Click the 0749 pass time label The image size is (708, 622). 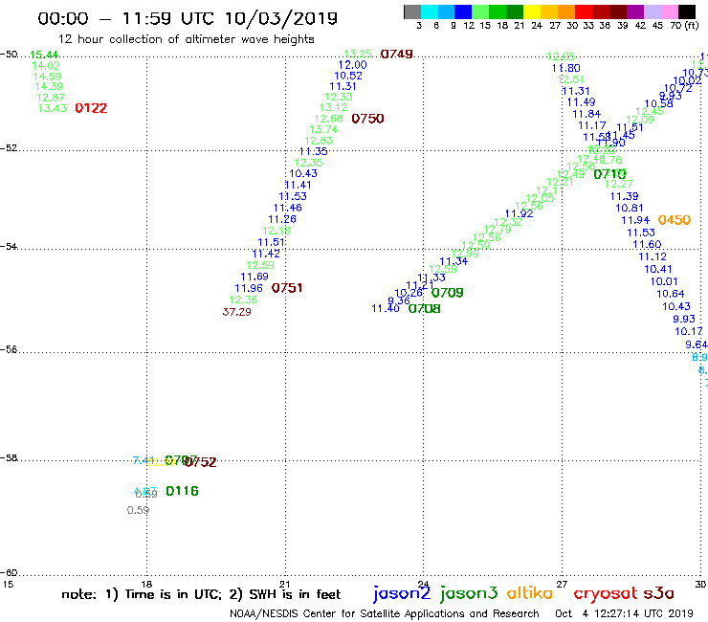pyautogui.click(x=396, y=54)
